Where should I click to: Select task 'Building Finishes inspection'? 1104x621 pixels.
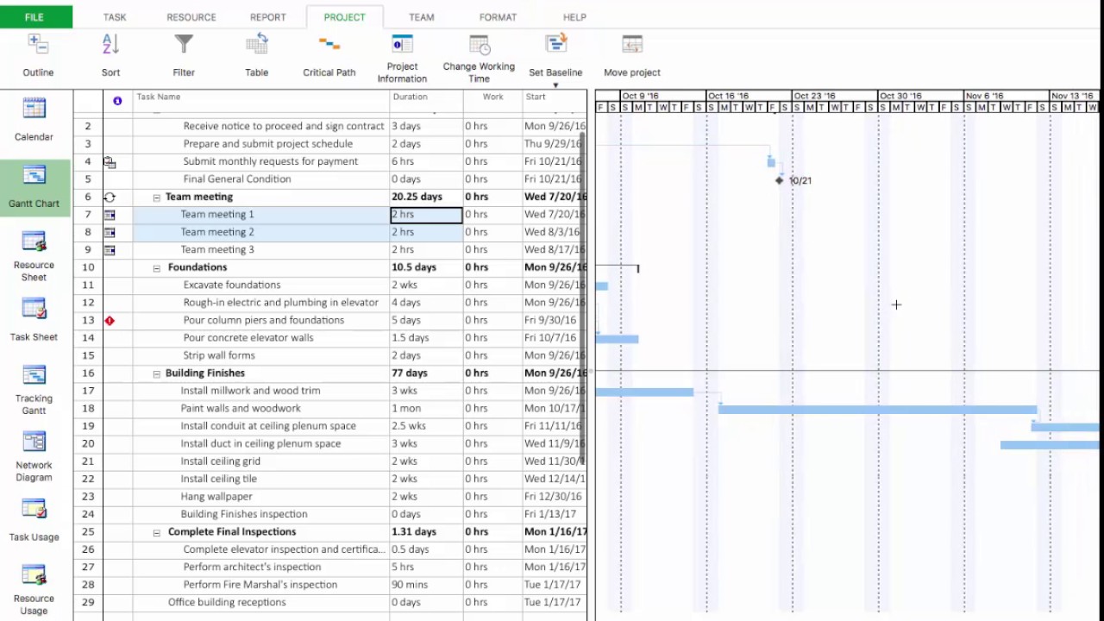pyautogui.click(x=244, y=514)
